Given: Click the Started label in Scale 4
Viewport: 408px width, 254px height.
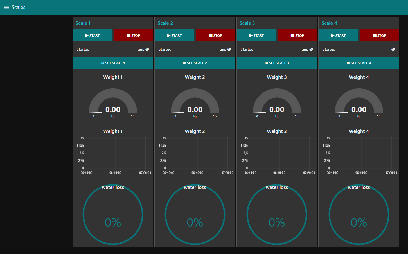Looking at the screenshot, I should 329,49.
